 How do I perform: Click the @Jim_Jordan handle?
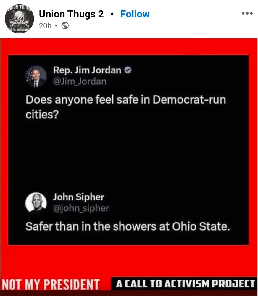tap(80, 81)
